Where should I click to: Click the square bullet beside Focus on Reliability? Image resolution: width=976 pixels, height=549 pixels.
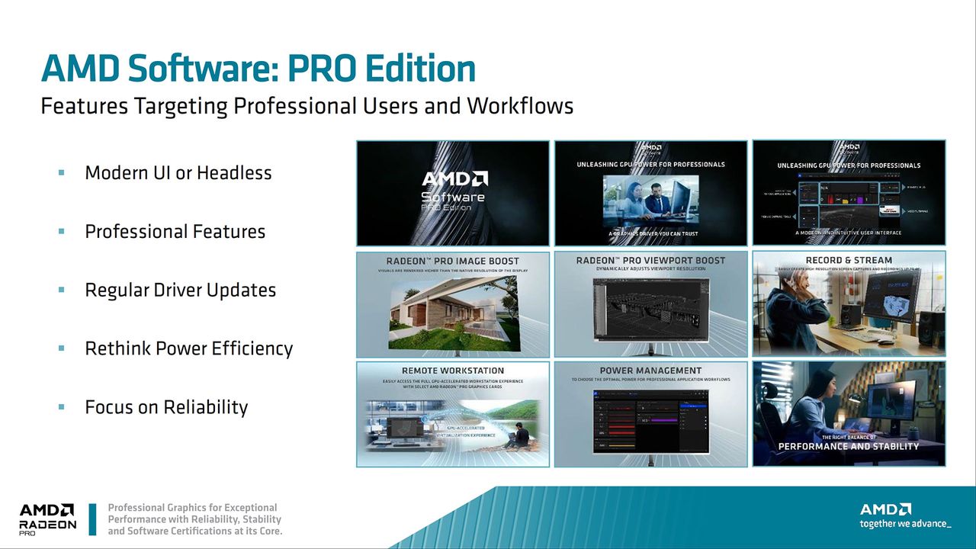click(62, 408)
